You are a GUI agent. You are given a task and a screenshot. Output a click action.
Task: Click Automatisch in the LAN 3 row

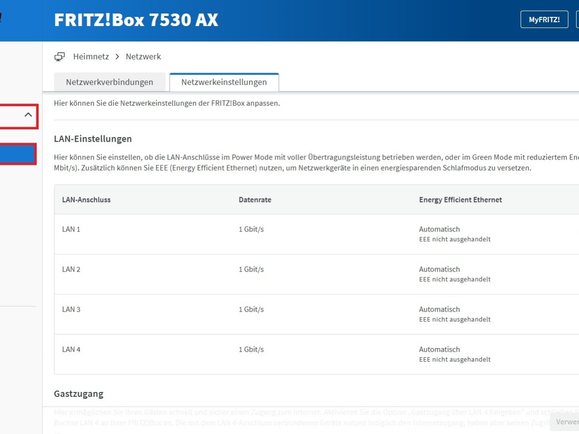(440, 310)
